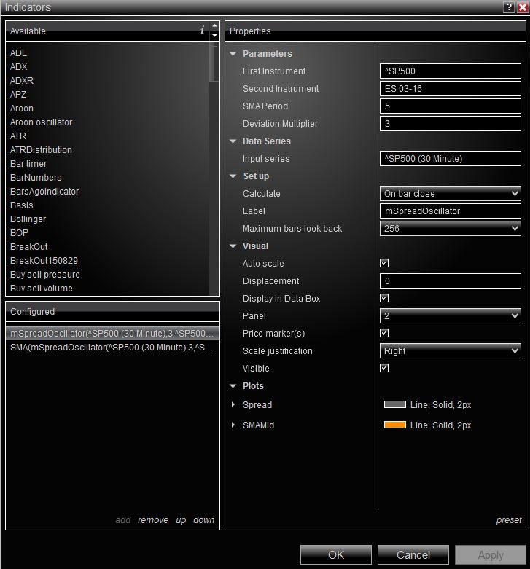
Task: Click the Available list scrollbar thumb
Action: 214,62
